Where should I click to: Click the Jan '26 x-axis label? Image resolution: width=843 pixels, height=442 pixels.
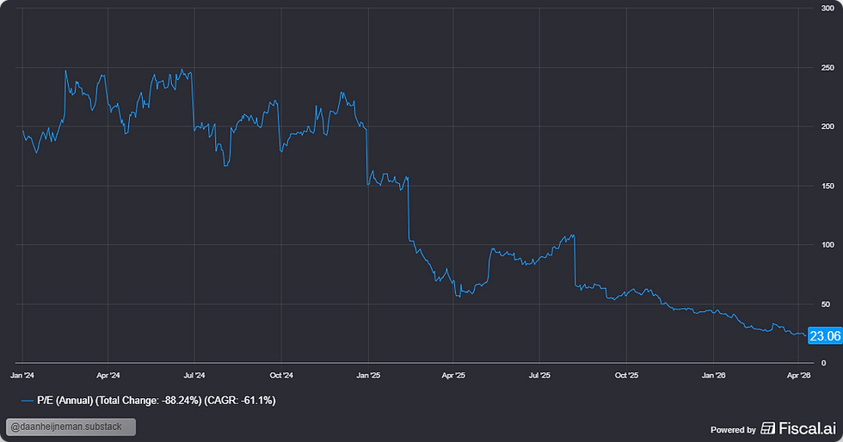tap(713, 375)
